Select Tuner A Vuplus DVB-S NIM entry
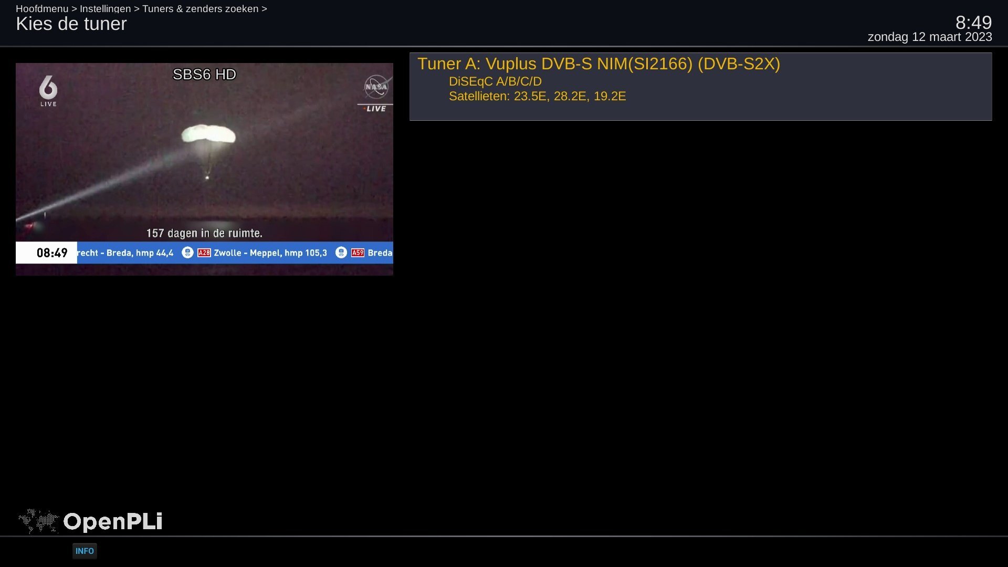 (x=700, y=87)
